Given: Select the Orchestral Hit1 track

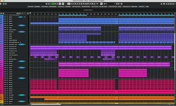Looking at the screenshot, I should 13,47.
